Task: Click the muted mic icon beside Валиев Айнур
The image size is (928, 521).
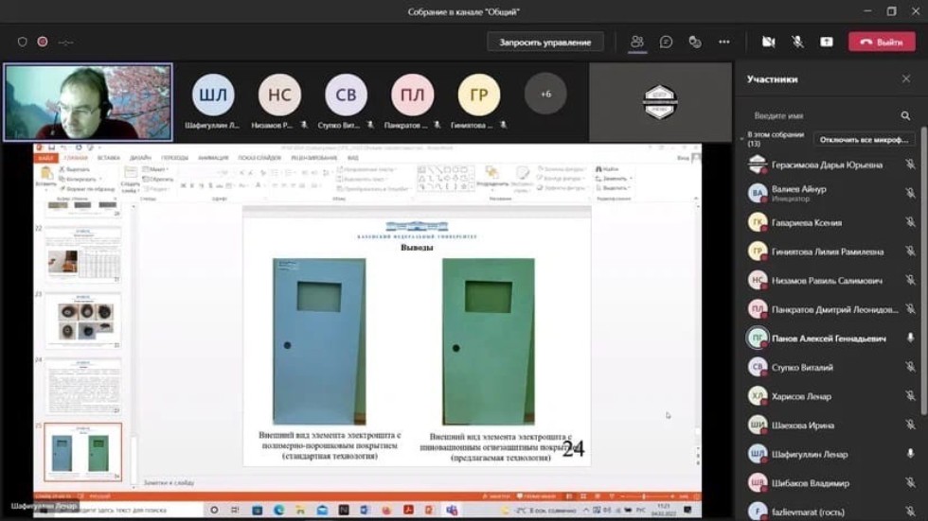Action: [910, 194]
